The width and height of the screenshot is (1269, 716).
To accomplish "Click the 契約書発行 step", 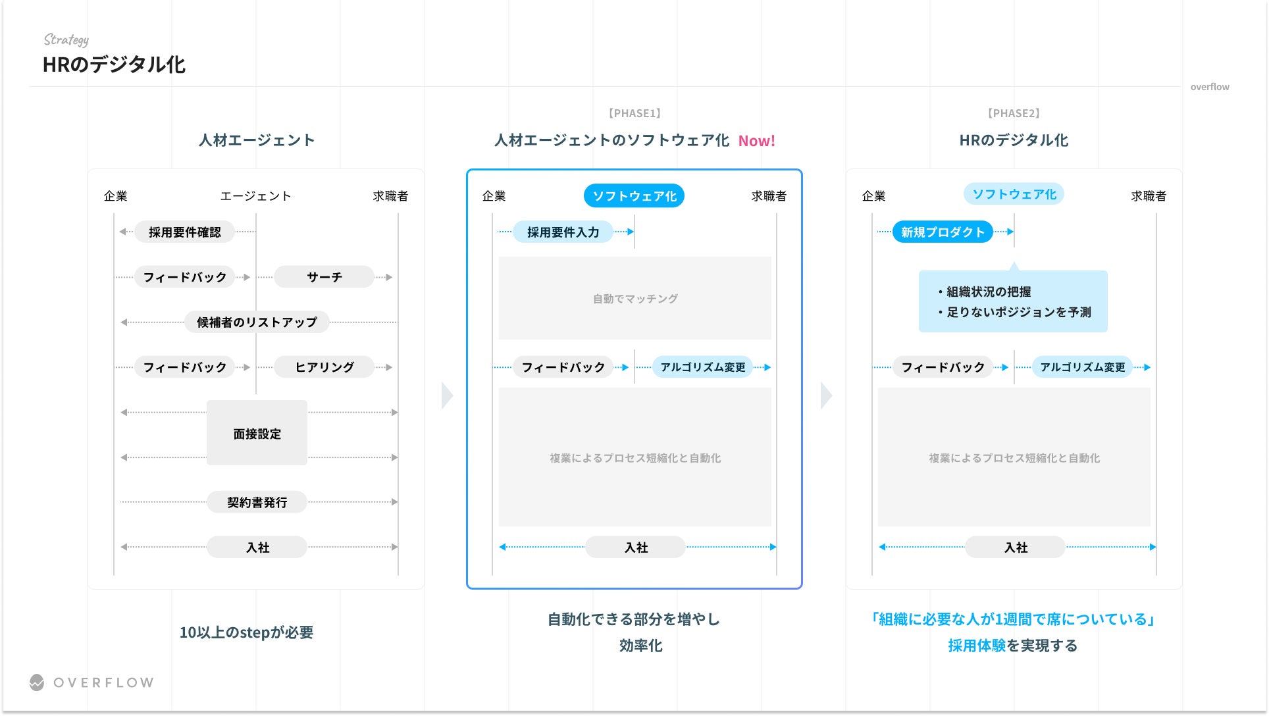I will tap(257, 502).
